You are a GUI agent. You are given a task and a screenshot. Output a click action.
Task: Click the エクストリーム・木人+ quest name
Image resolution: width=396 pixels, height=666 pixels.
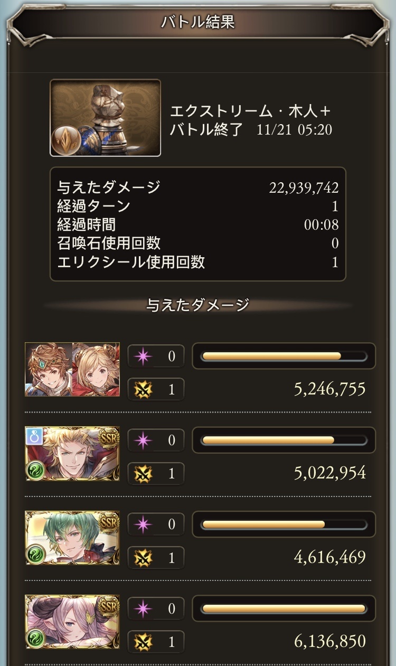[250, 111]
